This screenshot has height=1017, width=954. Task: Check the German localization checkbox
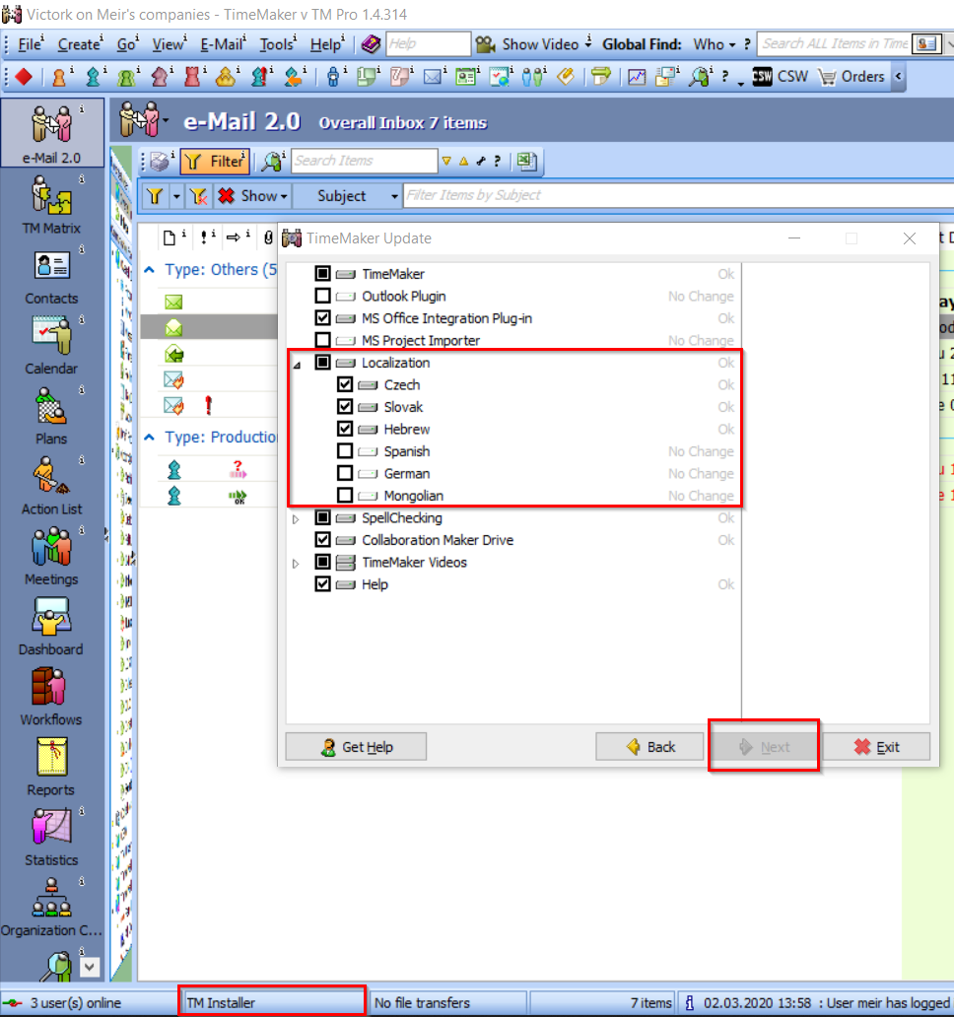pos(345,473)
